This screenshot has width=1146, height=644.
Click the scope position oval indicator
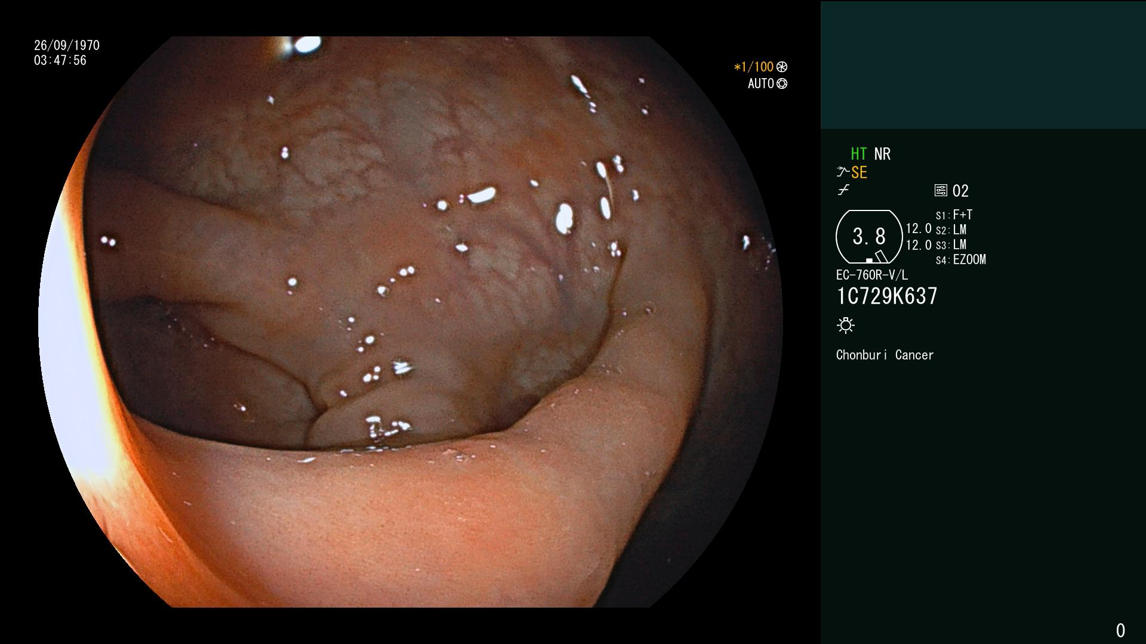(869, 237)
